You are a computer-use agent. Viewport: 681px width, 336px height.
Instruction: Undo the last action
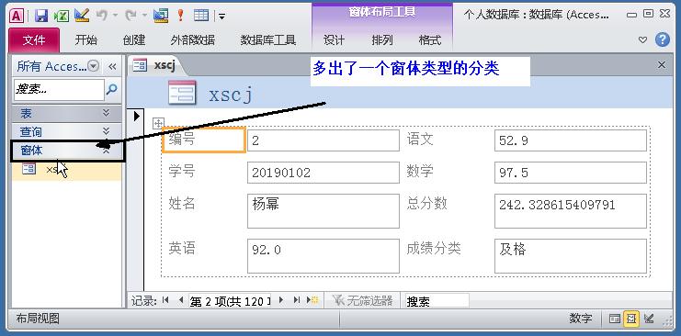click(x=102, y=16)
